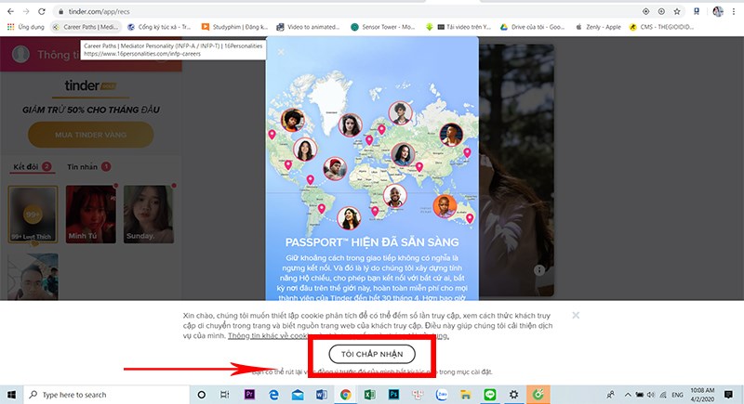744x404 pixels.
Task: Click the profile info icon on card
Action: (539, 270)
